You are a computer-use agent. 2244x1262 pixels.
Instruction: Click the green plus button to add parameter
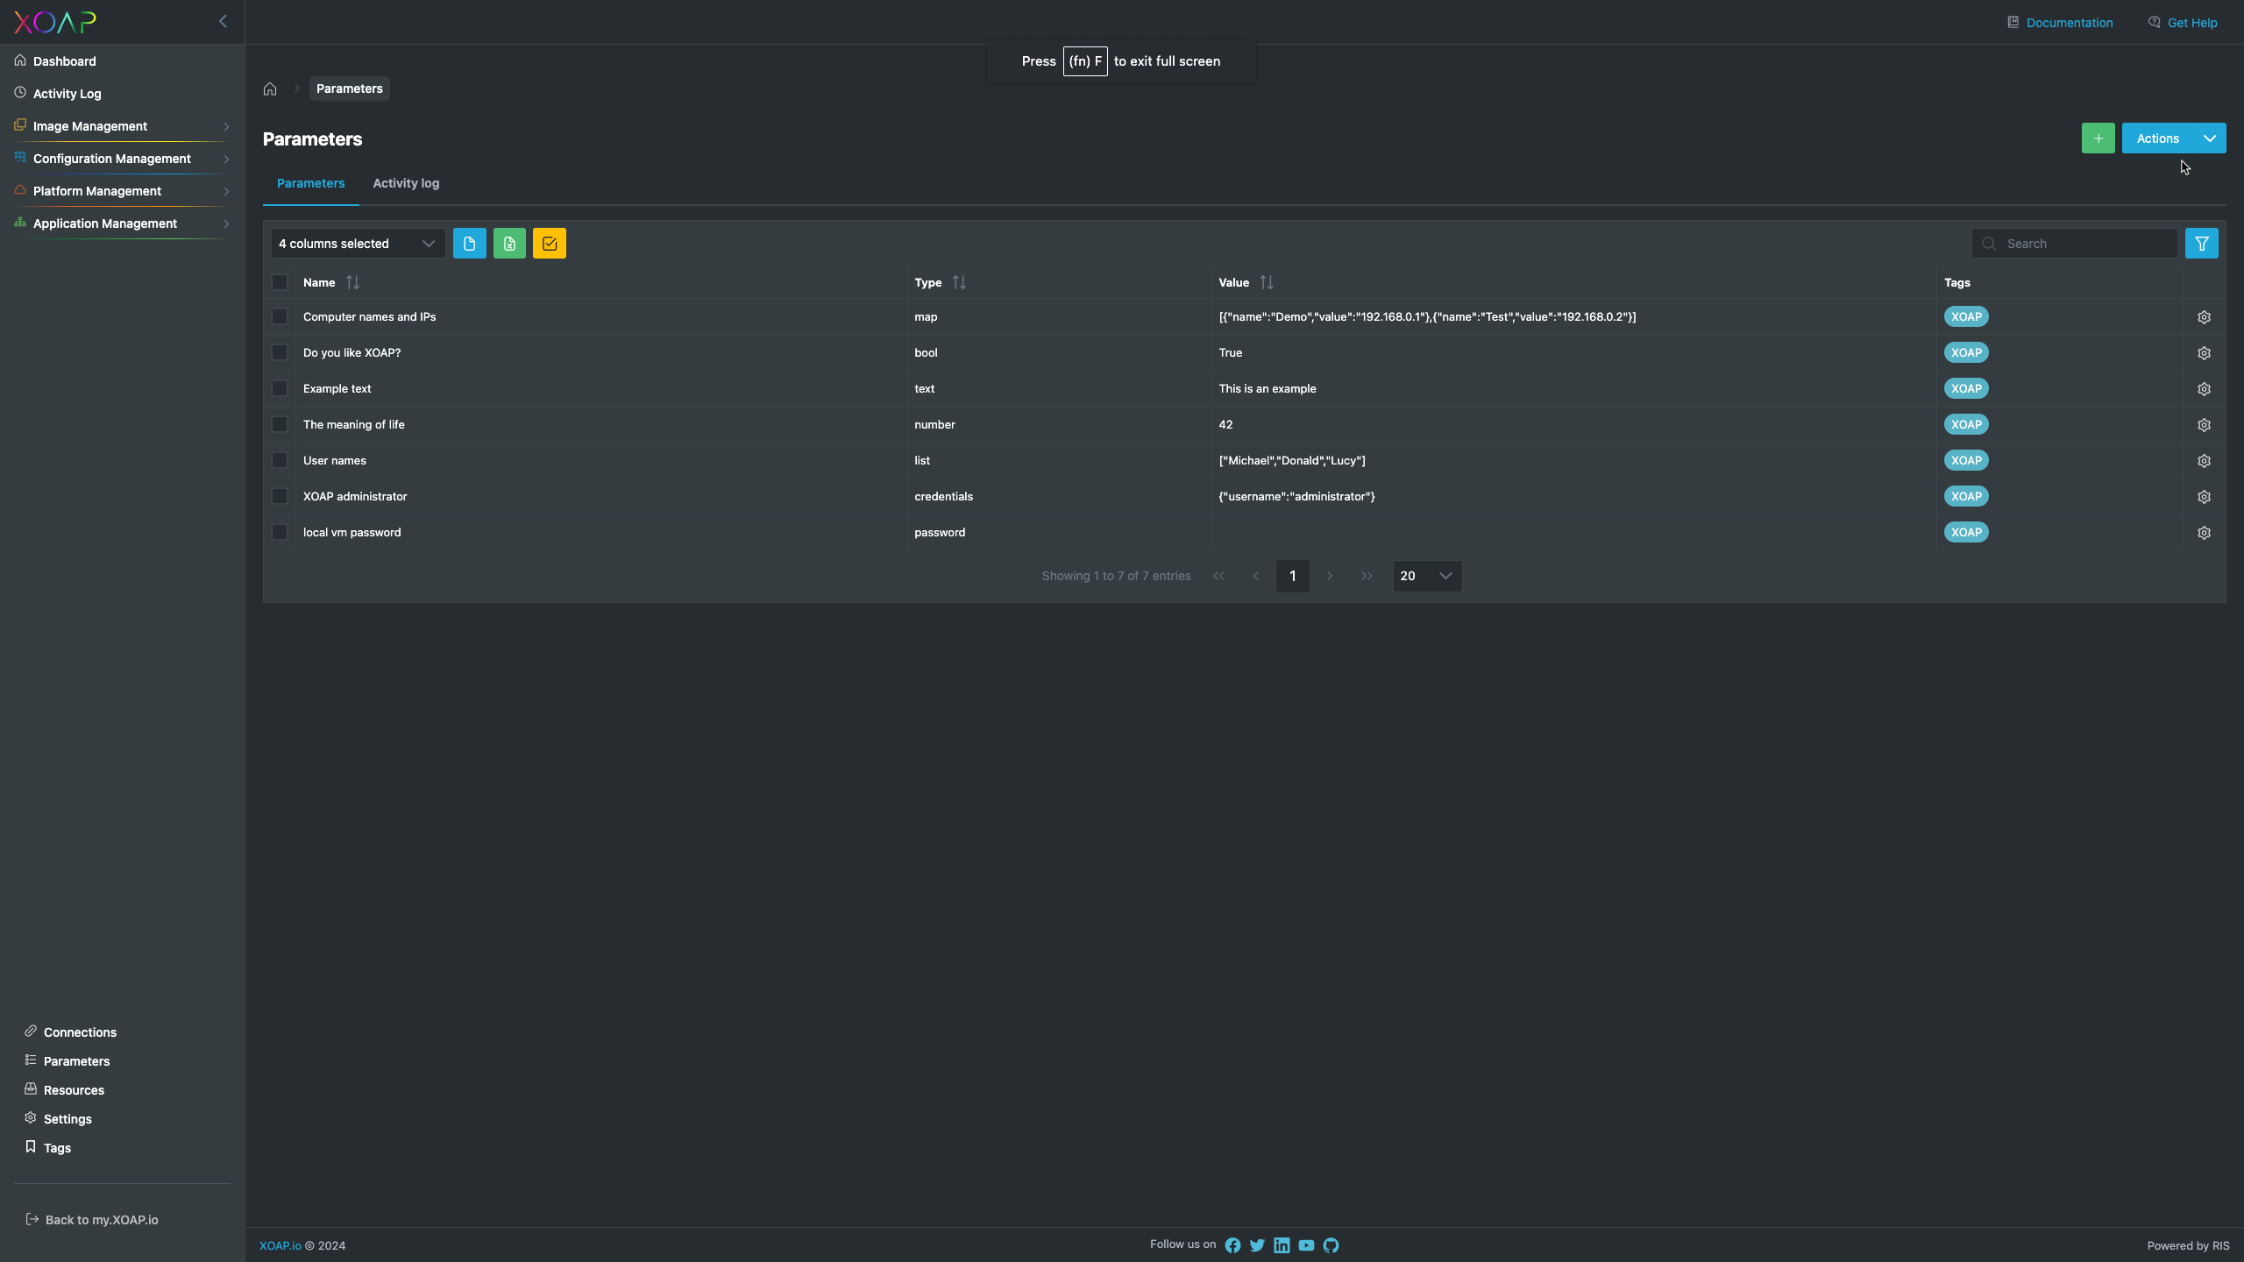(2098, 138)
